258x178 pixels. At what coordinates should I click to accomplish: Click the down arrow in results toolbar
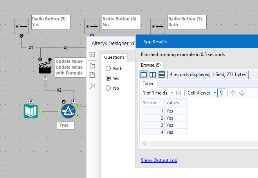242,93
